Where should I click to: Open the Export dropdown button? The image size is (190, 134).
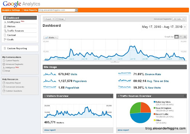[x=49, y=19]
